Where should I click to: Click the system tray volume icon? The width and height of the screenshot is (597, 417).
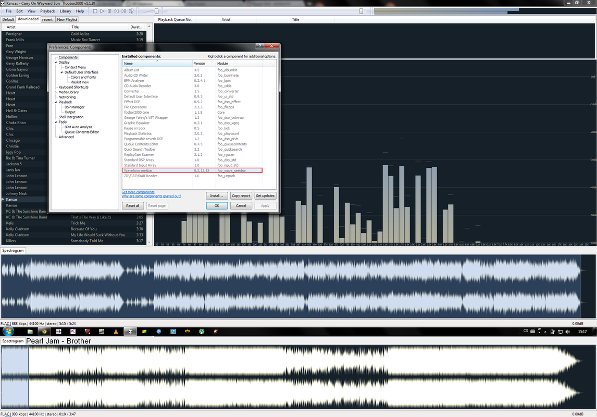(568, 332)
